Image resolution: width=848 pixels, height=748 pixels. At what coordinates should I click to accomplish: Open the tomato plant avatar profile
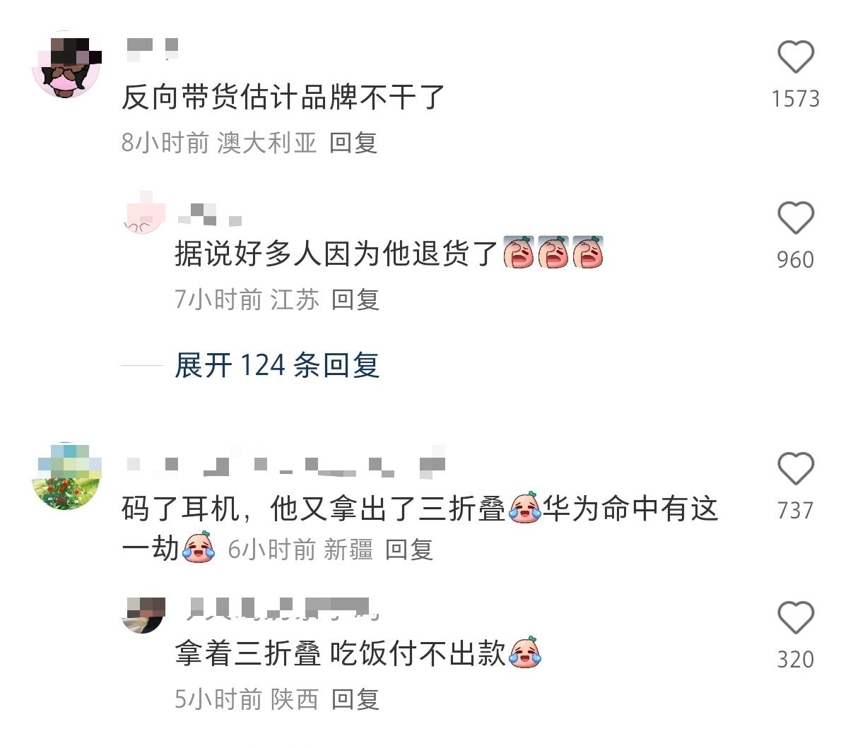pos(66,477)
